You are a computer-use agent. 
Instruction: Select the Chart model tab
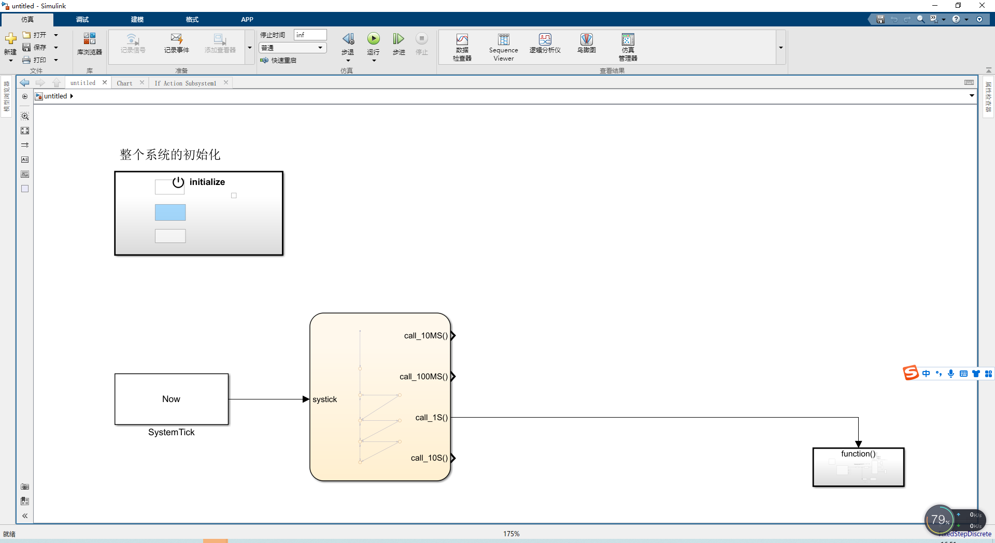tap(124, 83)
